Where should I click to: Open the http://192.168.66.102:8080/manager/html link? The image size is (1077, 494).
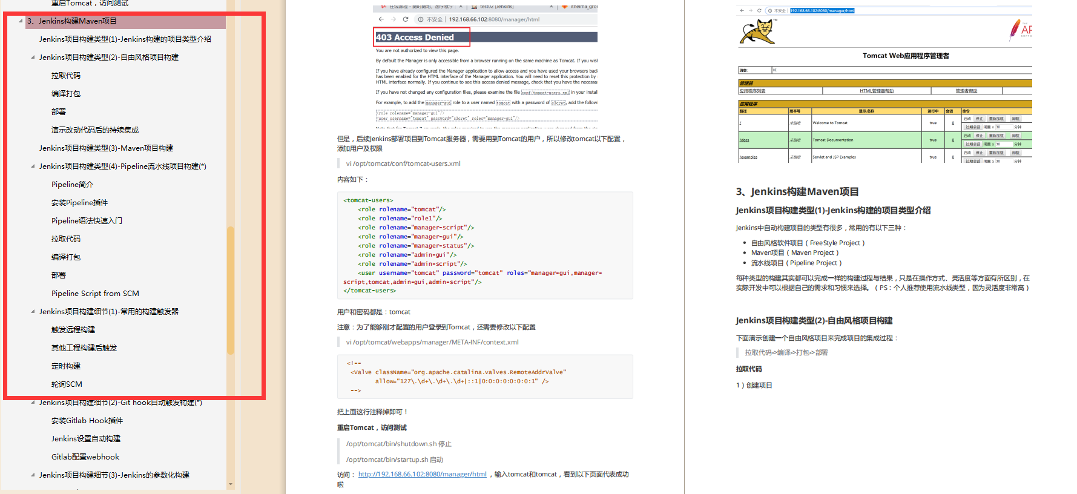tap(423, 474)
